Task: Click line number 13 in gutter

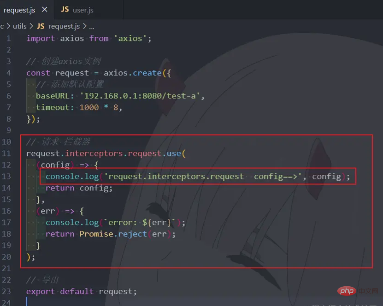Action: tap(6, 176)
